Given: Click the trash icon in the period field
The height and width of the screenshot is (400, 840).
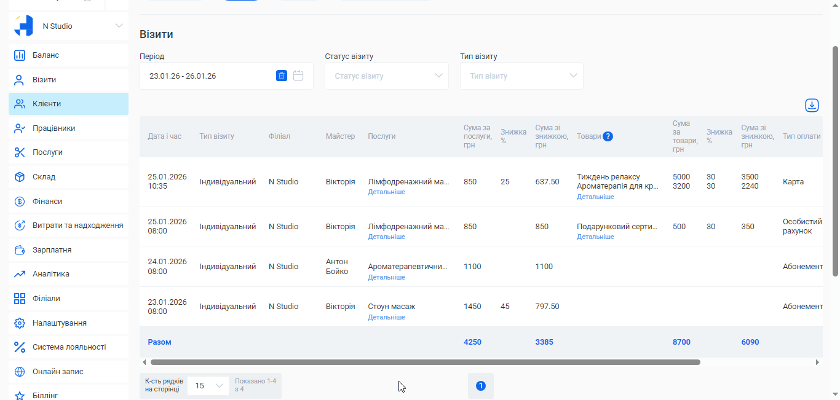Looking at the screenshot, I should (x=282, y=76).
